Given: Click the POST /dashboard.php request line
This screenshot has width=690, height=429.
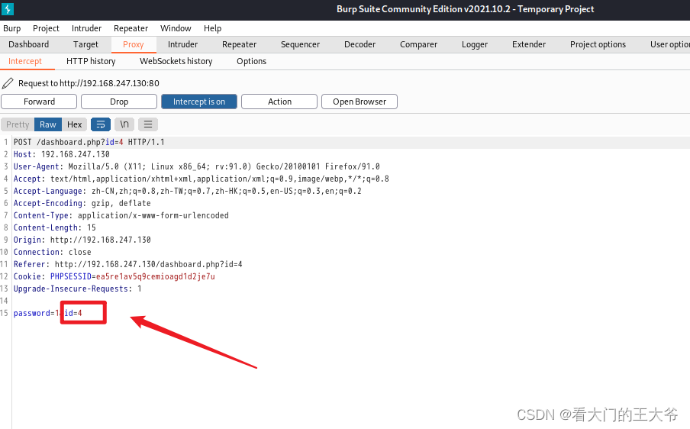Looking at the screenshot, I should click(x=89, y=142).
